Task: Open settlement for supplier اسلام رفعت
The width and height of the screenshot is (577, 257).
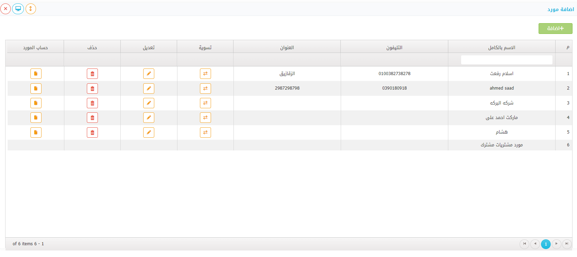Action: point(205,74)
